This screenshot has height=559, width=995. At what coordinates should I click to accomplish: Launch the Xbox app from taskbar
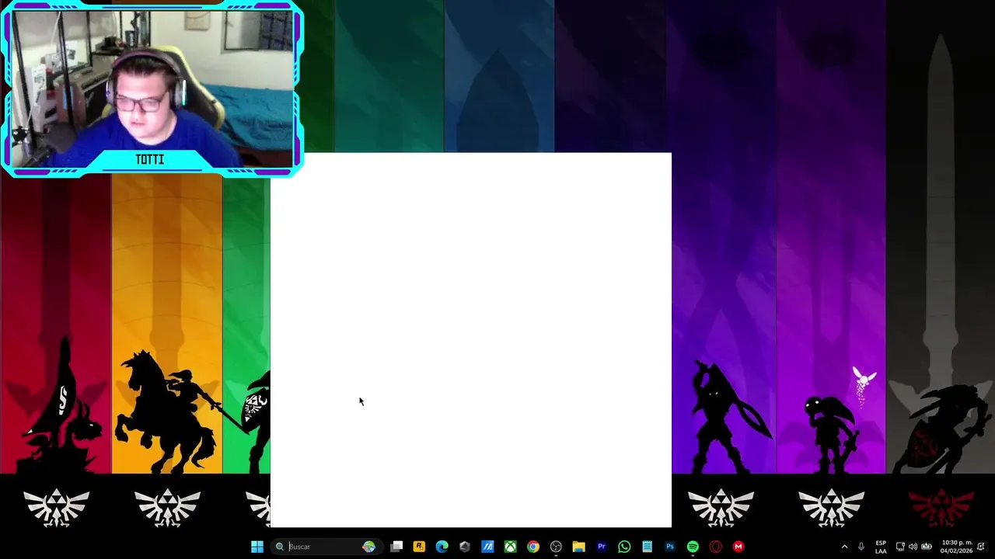click(510, 547)
